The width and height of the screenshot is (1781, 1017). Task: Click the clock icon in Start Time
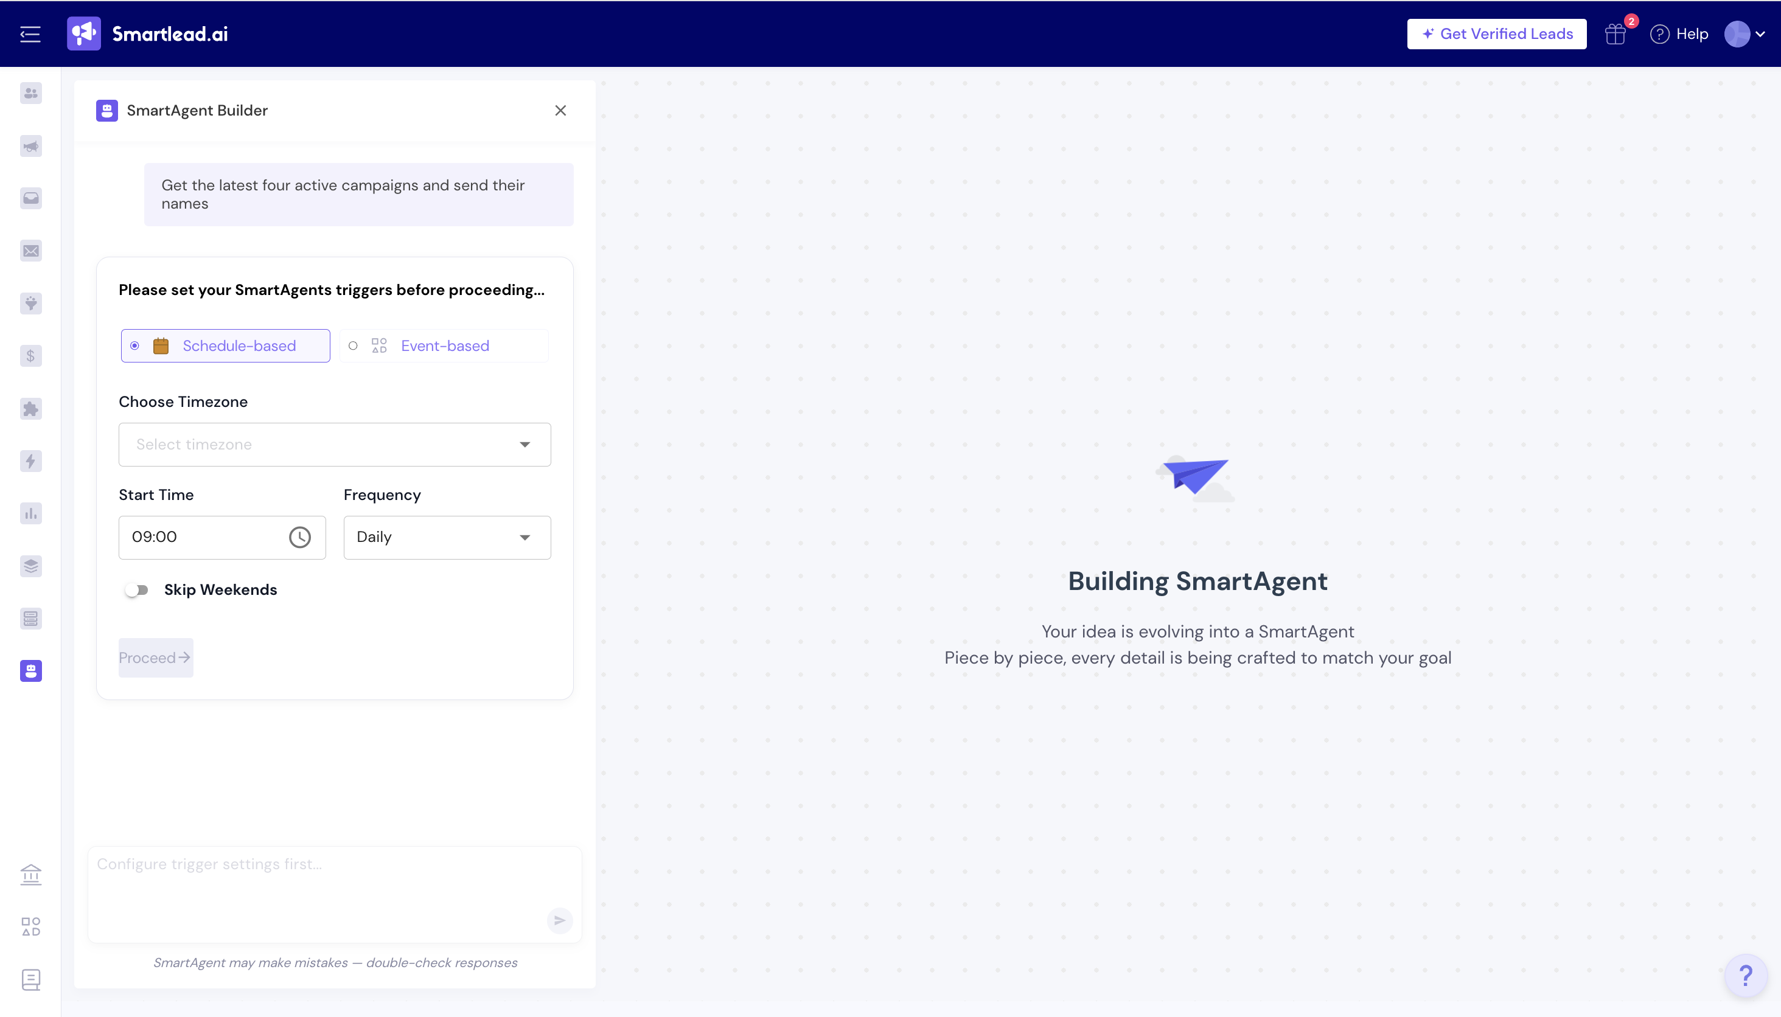click(300, 537)
